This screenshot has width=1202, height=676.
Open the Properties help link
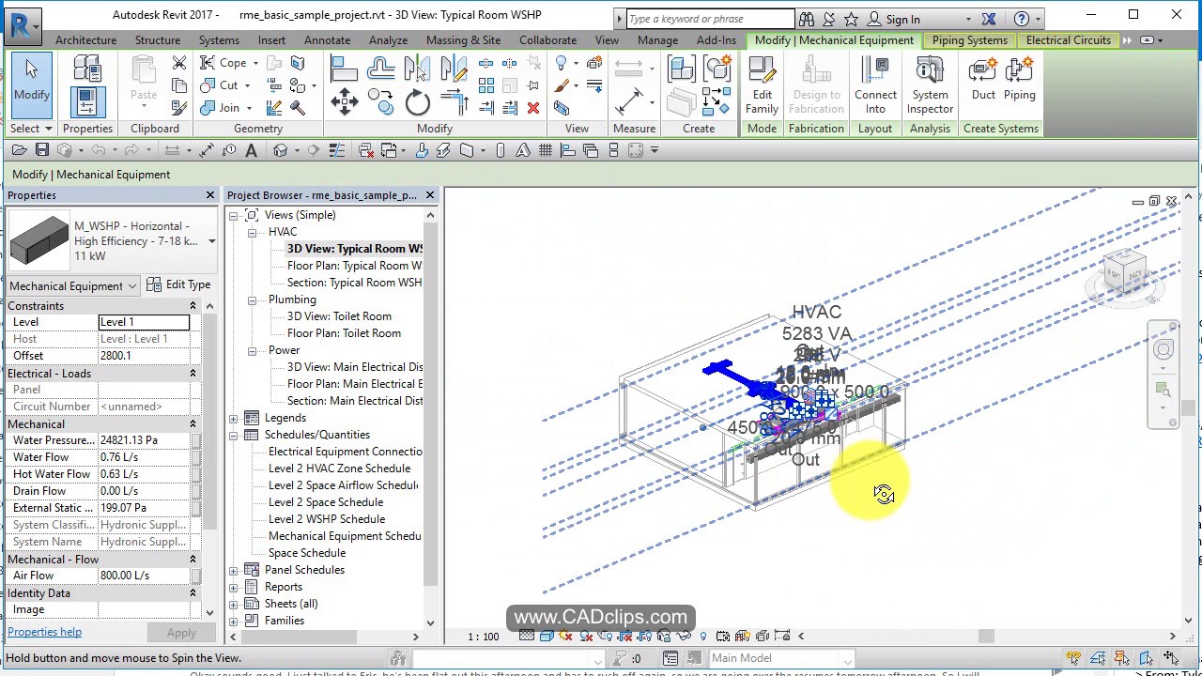coord(44,631)
